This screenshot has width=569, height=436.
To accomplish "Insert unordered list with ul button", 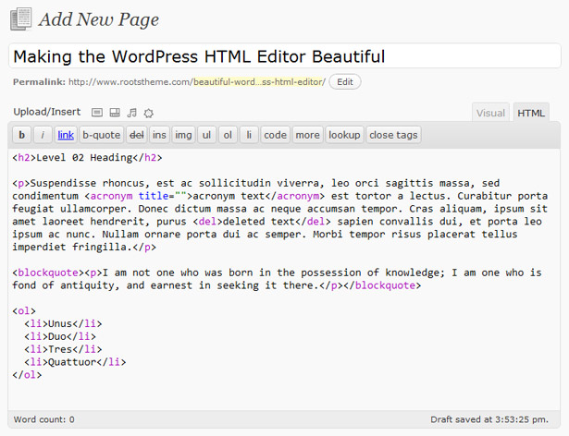I will coord(206,135).
